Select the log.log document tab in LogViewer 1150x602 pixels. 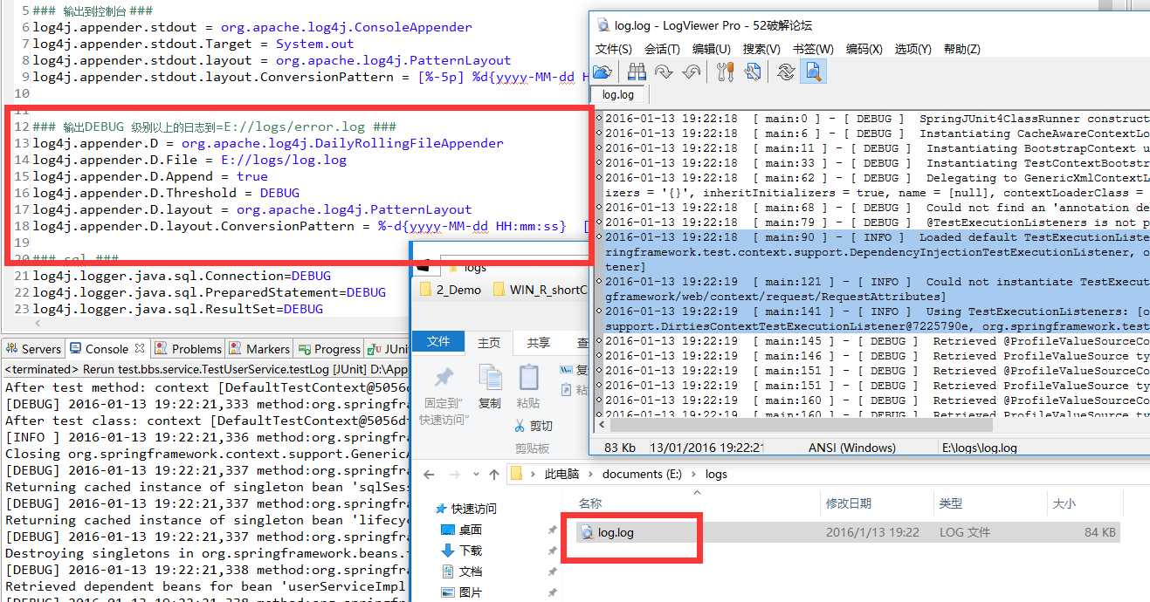618,94
